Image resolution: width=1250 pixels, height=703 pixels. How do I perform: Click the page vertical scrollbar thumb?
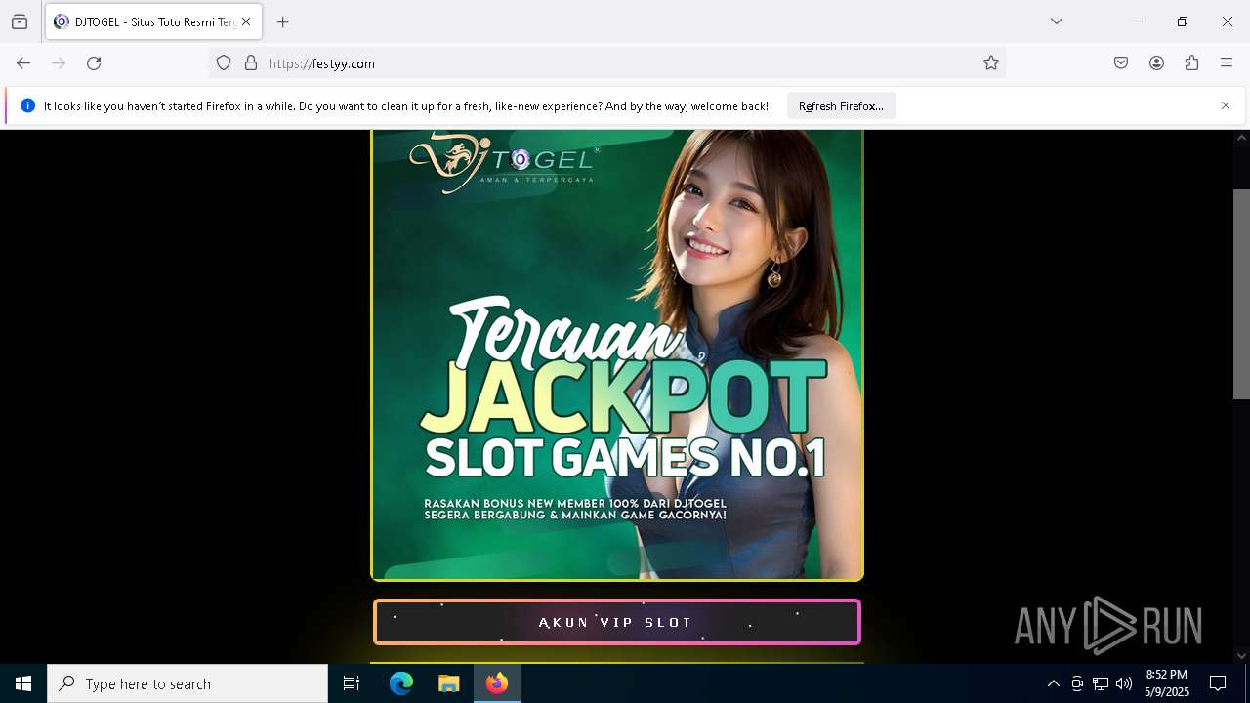[x=1241, y=294]
